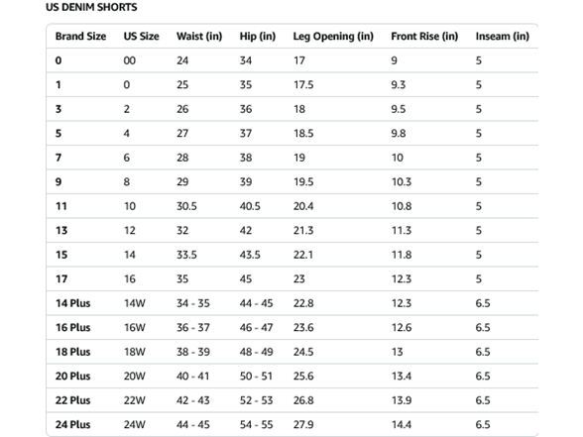
Task: Click the Hip (in) column header
Action: pyautogui.click(x=258, y=37)
